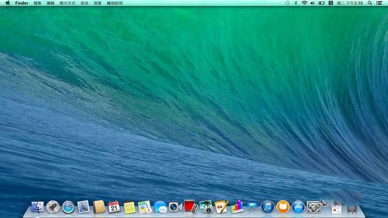Viewport: 388px width, 218px height.
Task: Open Calendar icon showing 21
Action: (114, 207)
